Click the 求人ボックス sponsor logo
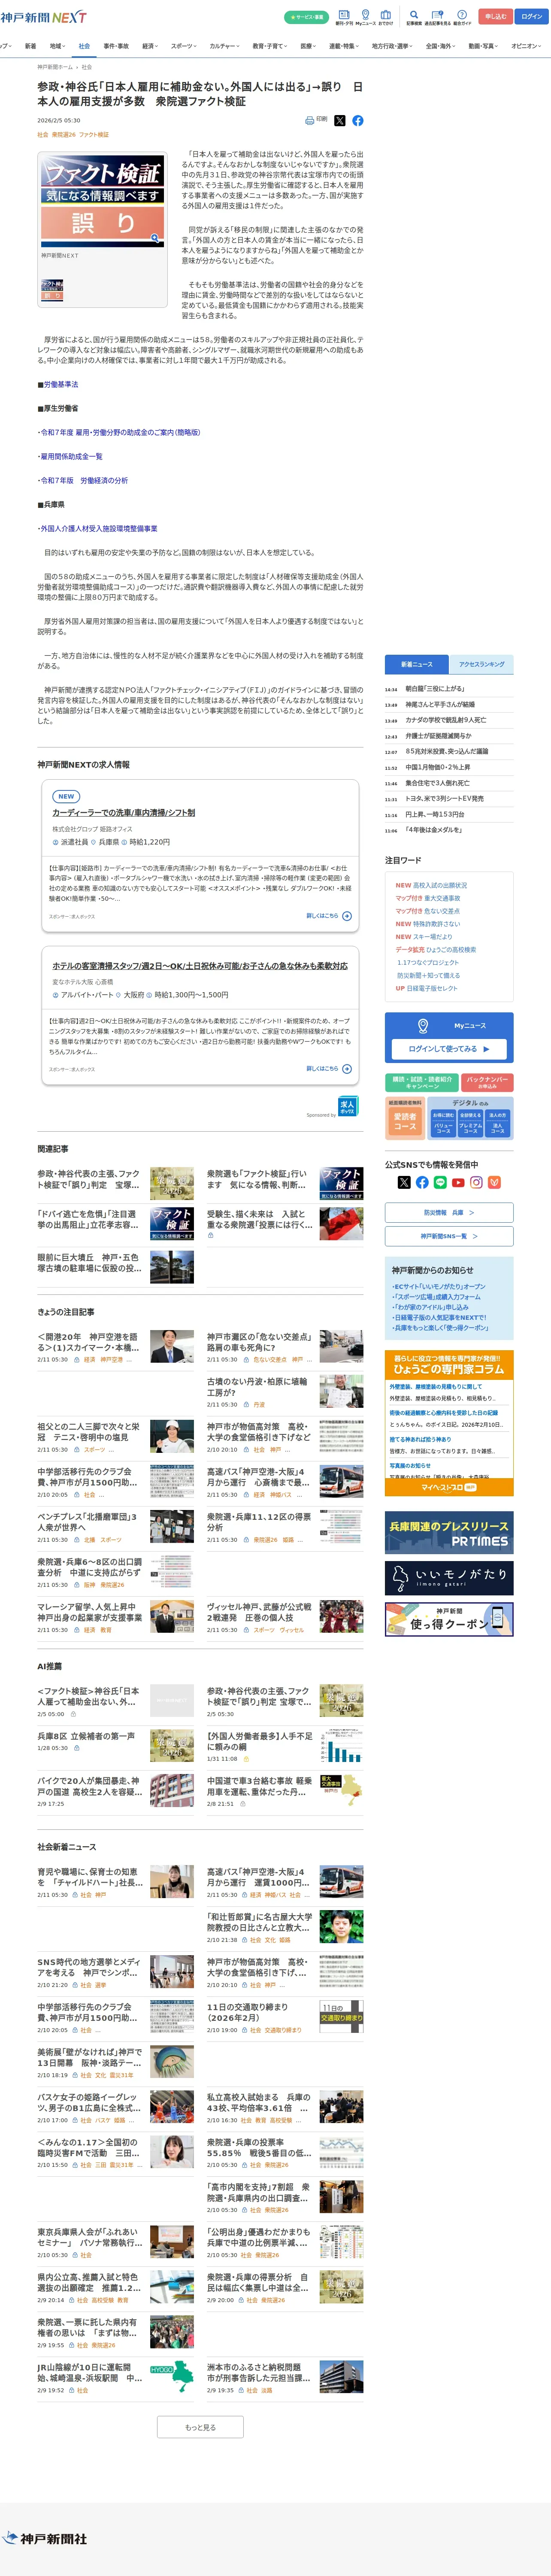 click(347, 1107)
